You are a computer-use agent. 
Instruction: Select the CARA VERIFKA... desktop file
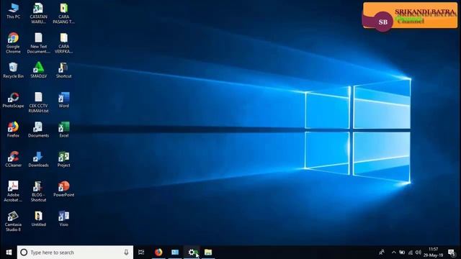(64, 43)
